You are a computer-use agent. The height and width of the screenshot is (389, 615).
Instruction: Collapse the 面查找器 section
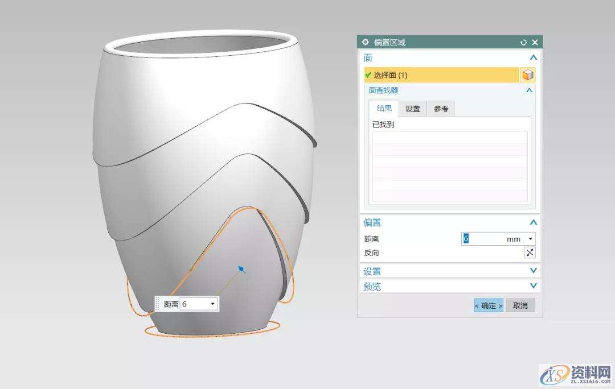529,90
